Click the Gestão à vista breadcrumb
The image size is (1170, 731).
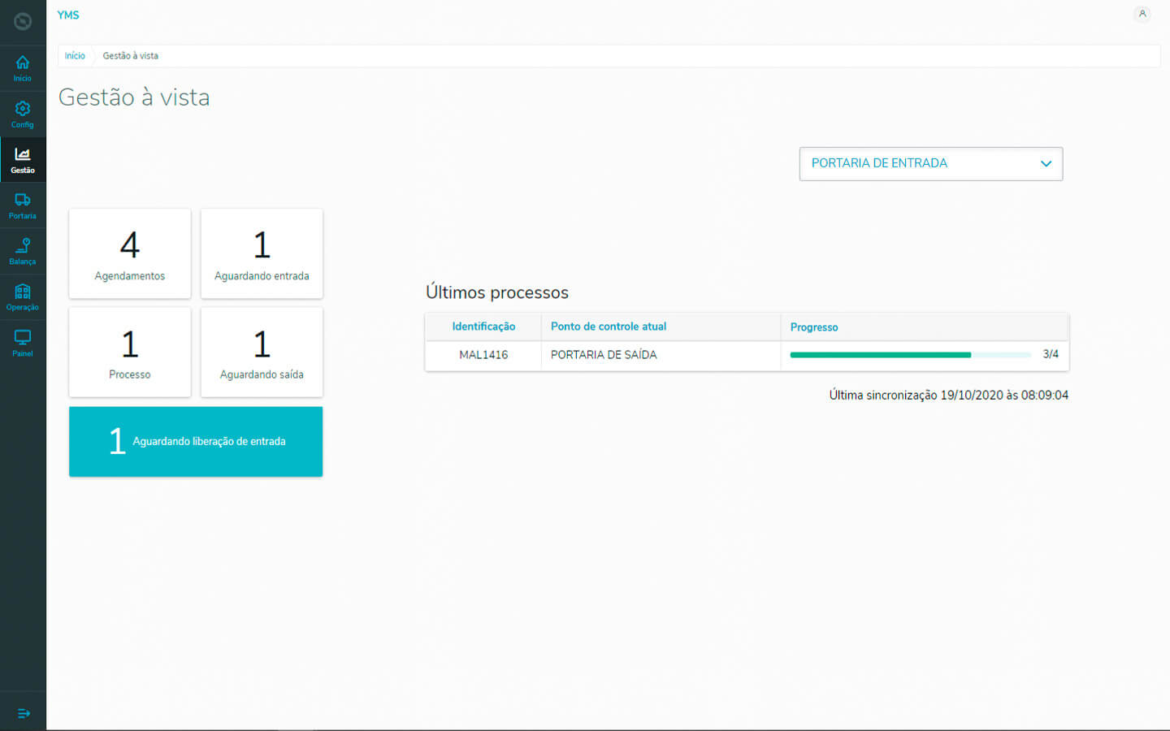[130, 55]
